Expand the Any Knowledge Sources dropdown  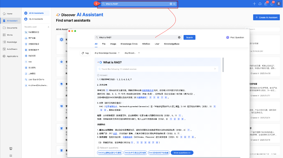(107, 53)
